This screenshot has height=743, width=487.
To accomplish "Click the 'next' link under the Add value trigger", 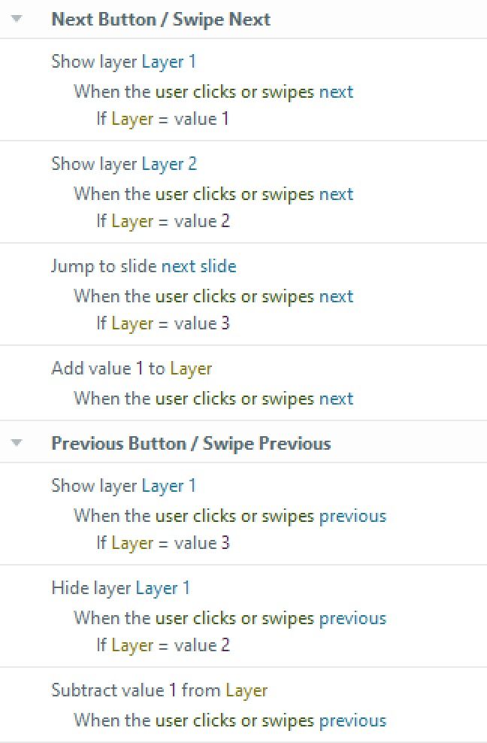I will point(336,399).
